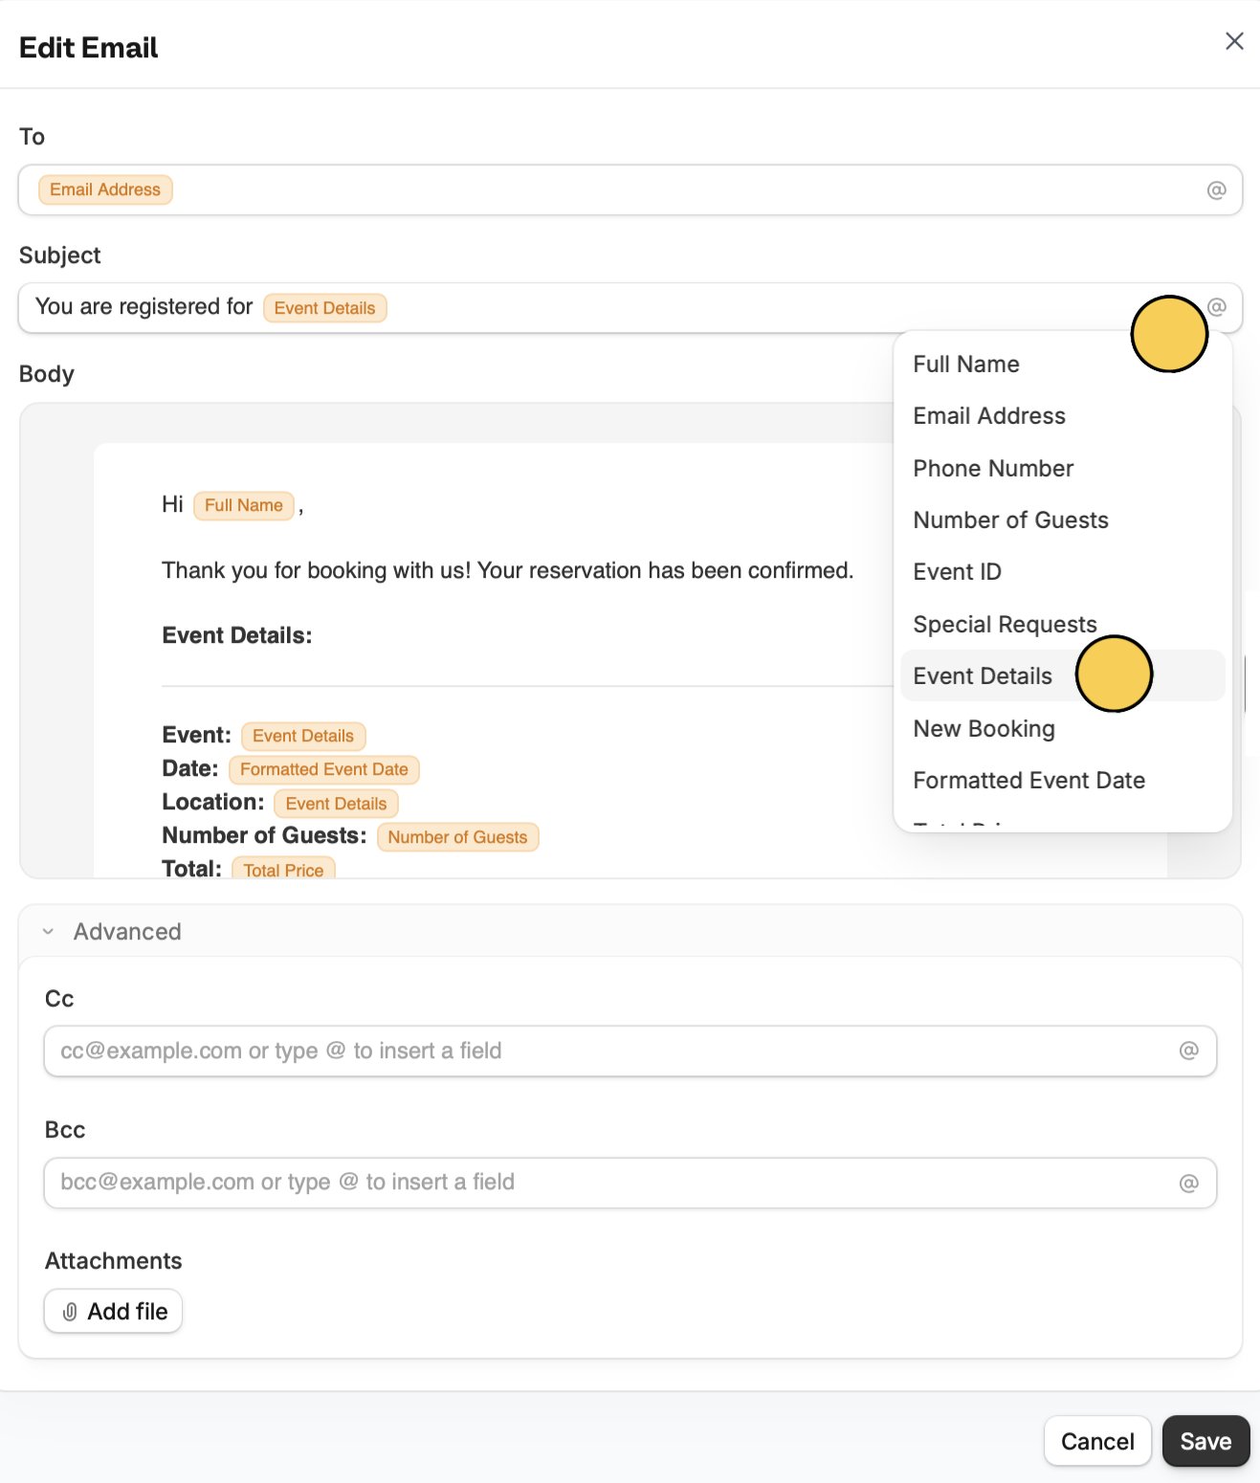Close the Edit Email dialog
Viewport: 1260px width, 1483px height.
click(1234, 41)
